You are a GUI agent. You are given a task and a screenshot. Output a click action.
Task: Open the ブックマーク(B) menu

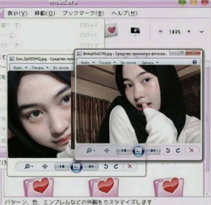[83, 14]
